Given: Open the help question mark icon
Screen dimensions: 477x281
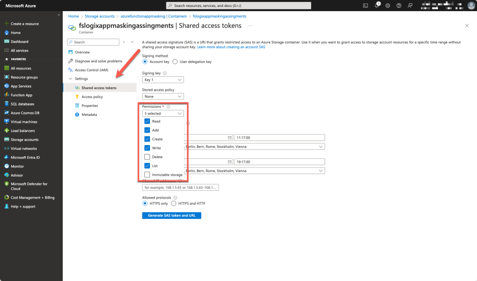Looking at the screenshot, I should pos(399,6).
